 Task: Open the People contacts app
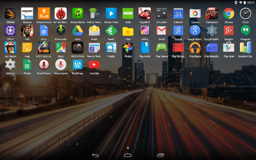(x=111, y=47)
